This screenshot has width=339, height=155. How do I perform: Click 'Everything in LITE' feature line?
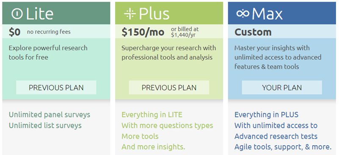pyautogui.click(x=152, y=115)
